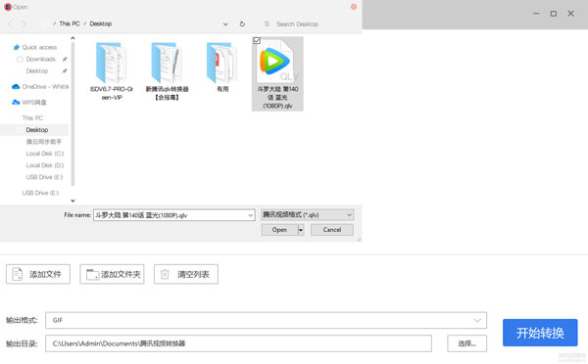The image size is (588, 364).
Task: Go forward in the Open dialog
Action: coord(24,23)
